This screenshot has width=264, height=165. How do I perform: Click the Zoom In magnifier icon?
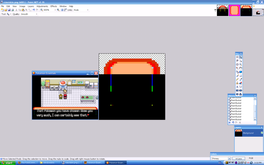pos(58,10)
